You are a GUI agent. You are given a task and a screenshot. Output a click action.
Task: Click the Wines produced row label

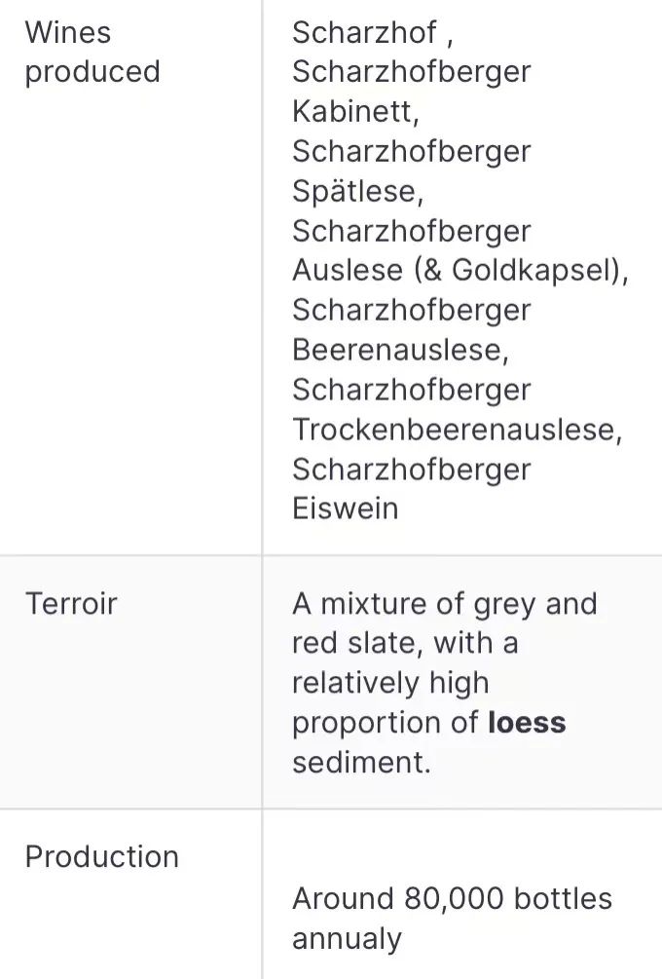tap(92, 52)
